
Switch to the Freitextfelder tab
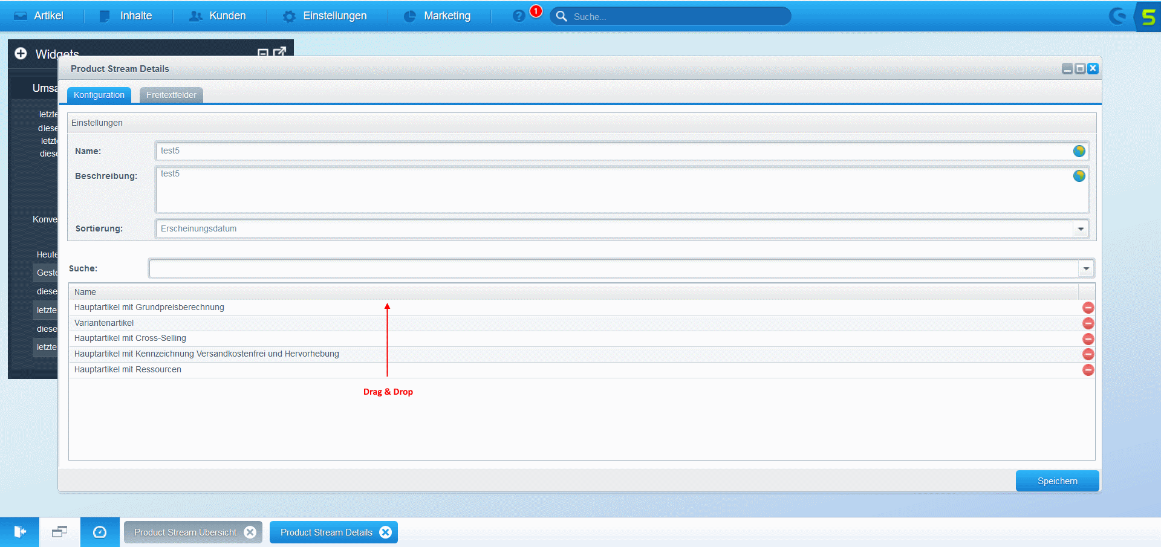coord(171,95)
